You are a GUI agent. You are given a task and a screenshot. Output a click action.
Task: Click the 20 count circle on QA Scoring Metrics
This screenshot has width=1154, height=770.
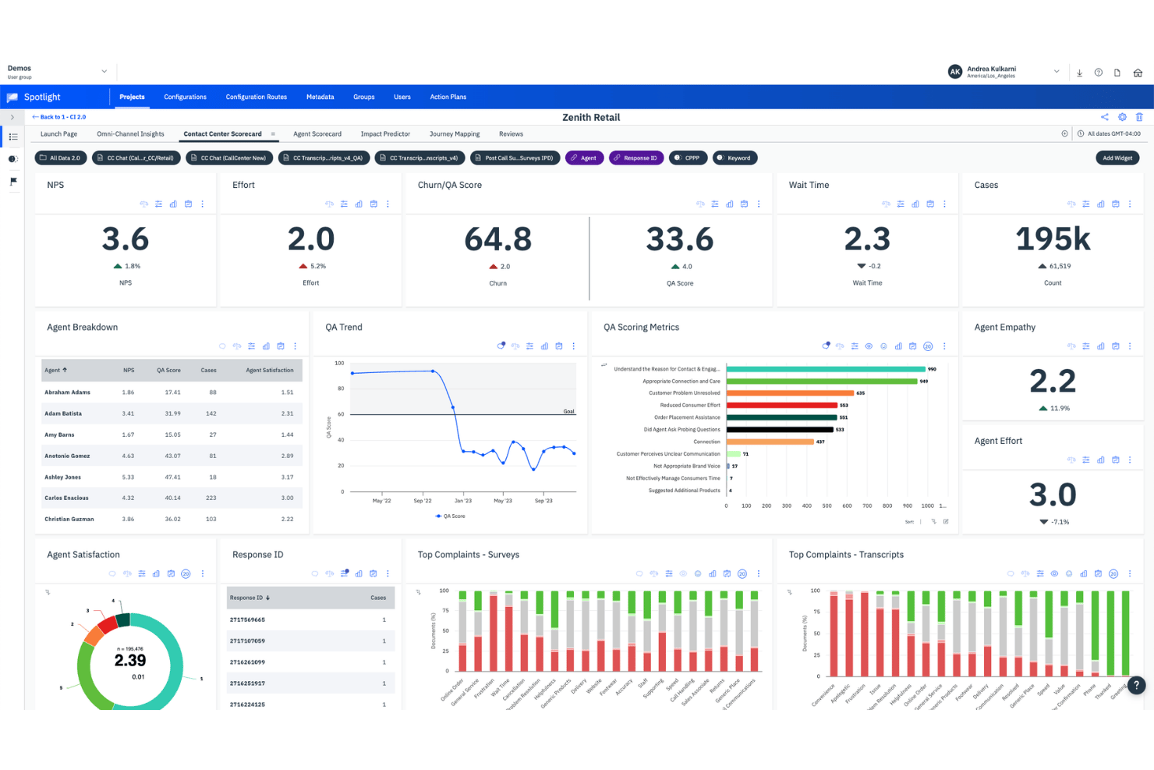[928, 346]
